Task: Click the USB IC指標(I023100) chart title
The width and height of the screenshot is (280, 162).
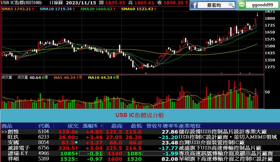Action: coord(21,3)
